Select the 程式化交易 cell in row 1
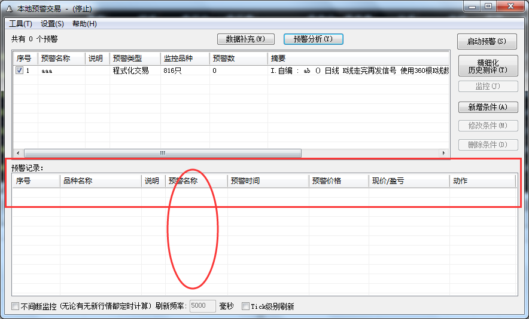The image size is (529, 319). click(130, 70)
